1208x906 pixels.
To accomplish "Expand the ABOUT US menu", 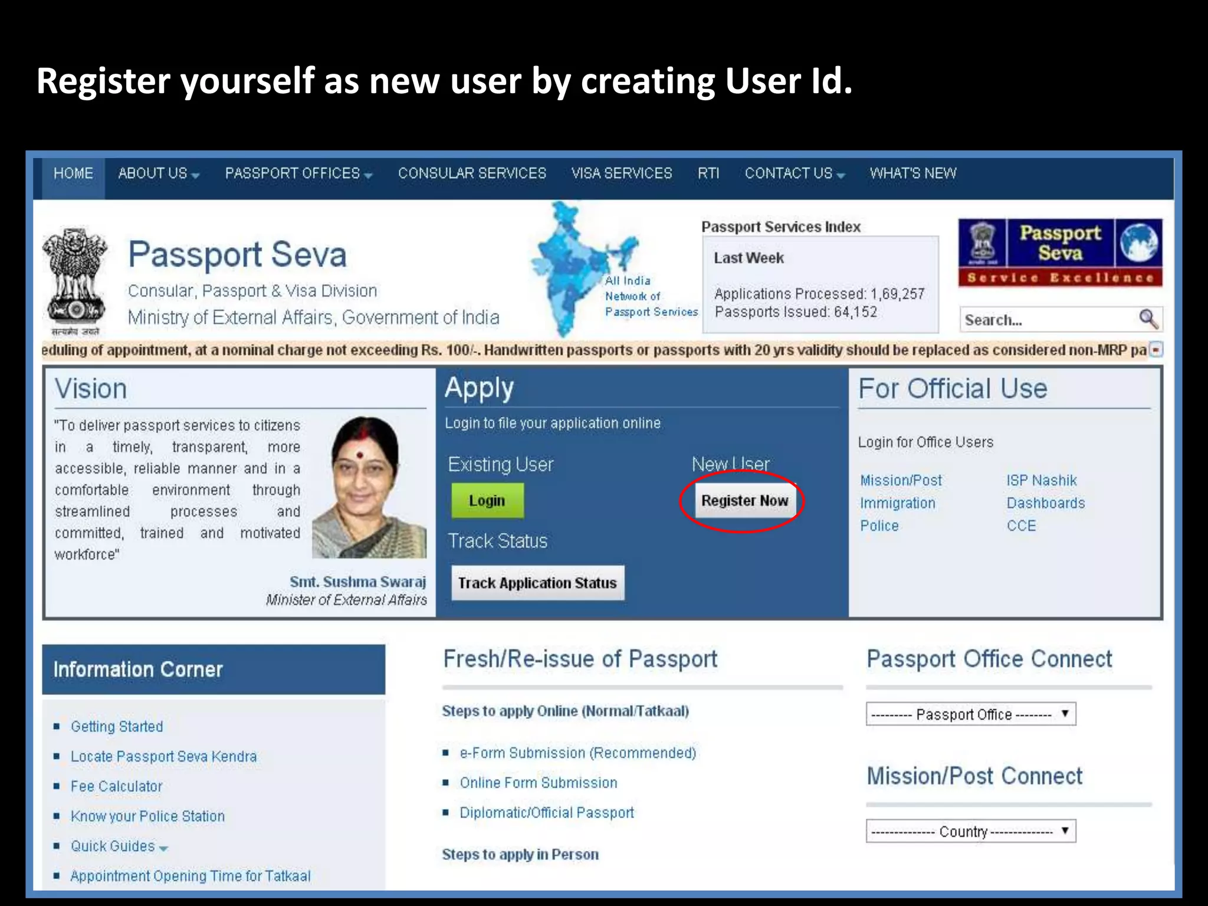I will click(159, 173).
